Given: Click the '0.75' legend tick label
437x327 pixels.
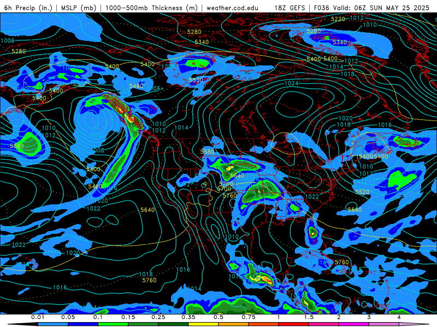Looking at the screenshot, I should pyautogui.click(x=249, y=317).
